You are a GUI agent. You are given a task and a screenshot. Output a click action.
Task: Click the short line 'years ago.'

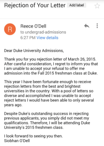(x=13, y=105)
